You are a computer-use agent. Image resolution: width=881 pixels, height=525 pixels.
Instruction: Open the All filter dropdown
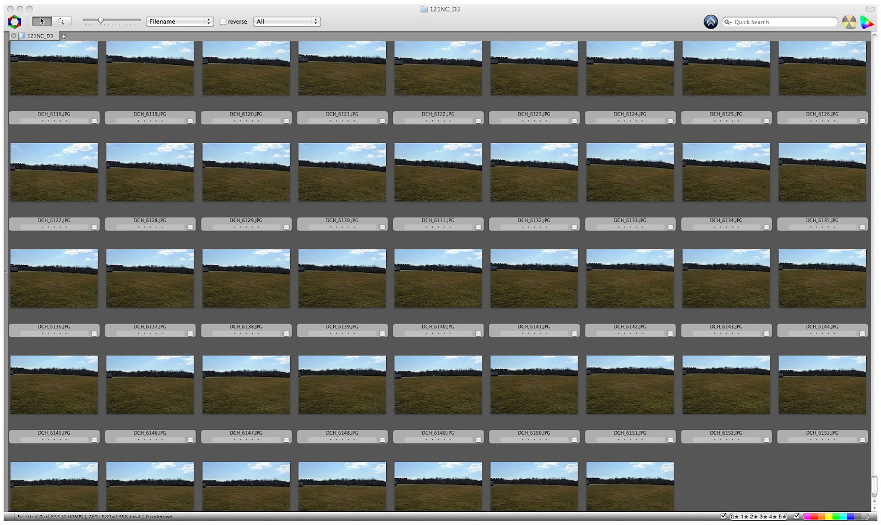[286, 21]
